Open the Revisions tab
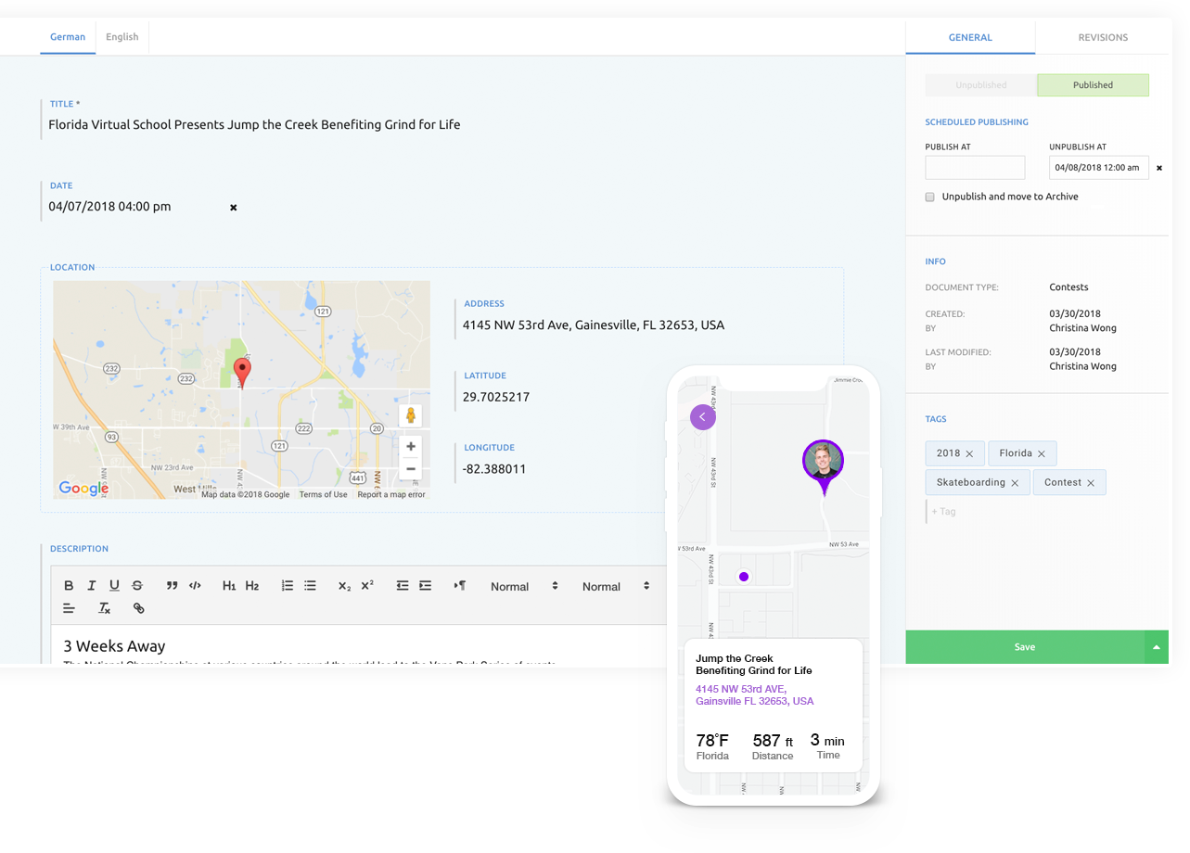The width and height of the screenshot is (1190, 853). click(x=1103, y=38)
